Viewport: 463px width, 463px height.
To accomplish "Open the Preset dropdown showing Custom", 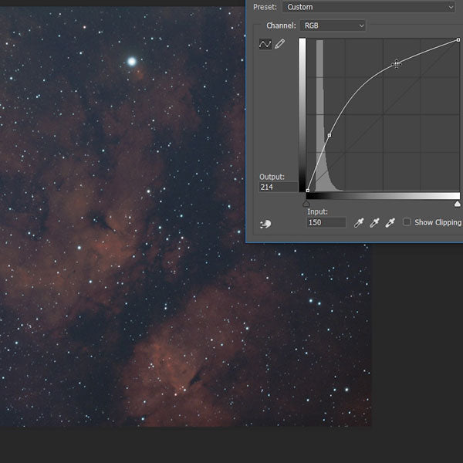I will click(x=367, y=7).
